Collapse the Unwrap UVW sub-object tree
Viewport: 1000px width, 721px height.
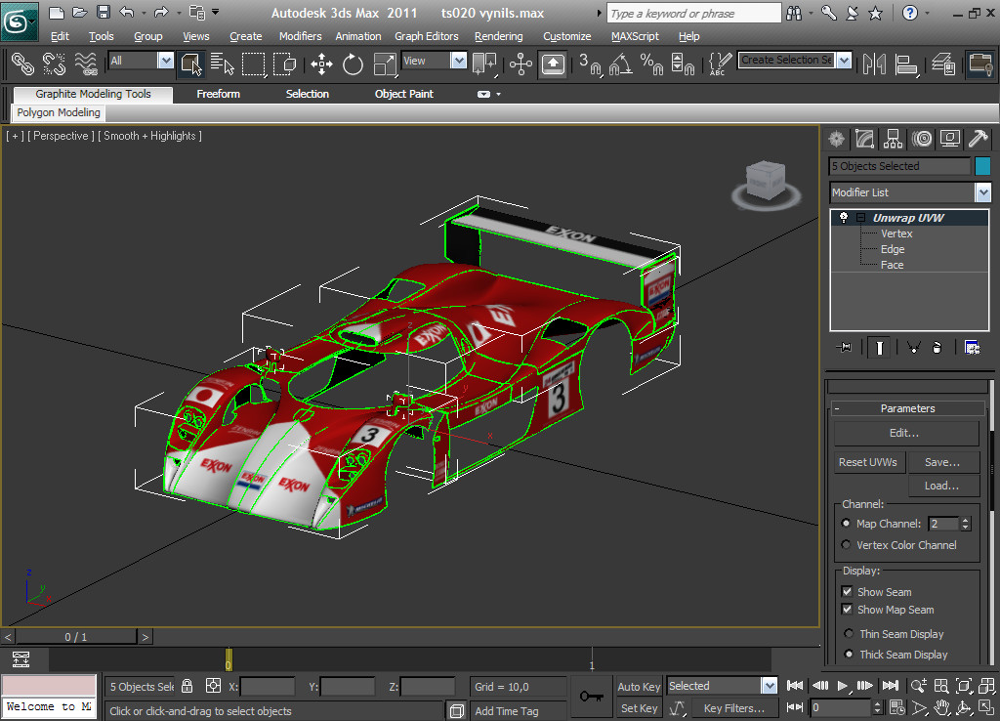[860, 218]
